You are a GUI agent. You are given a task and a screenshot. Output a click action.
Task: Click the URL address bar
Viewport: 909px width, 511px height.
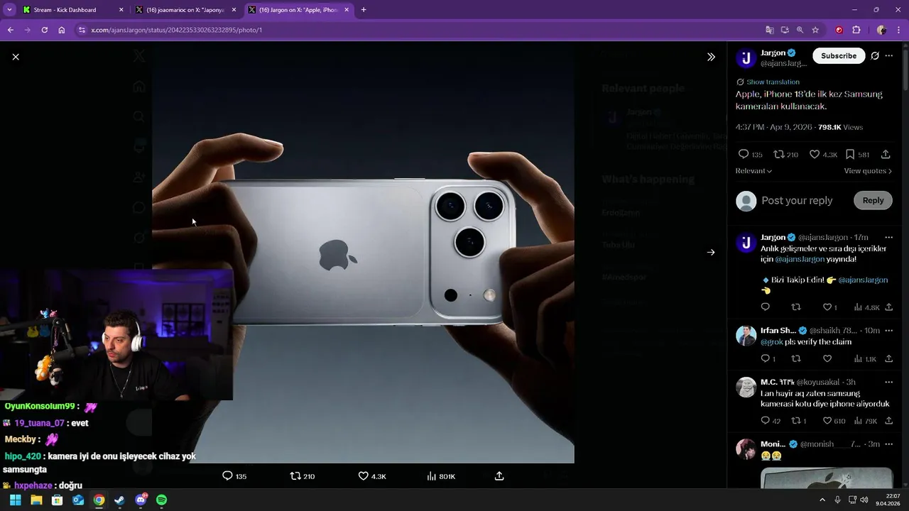[x=419, y=30]
